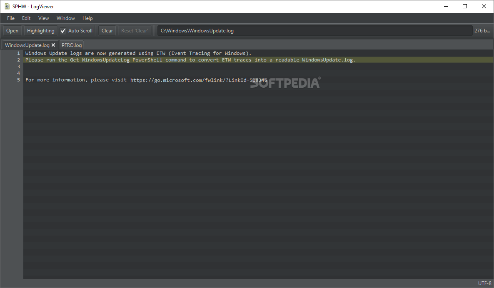Click line number 2 in the gutter
The width and height of the screenshot is (494, 288).
tap(18, 60)
